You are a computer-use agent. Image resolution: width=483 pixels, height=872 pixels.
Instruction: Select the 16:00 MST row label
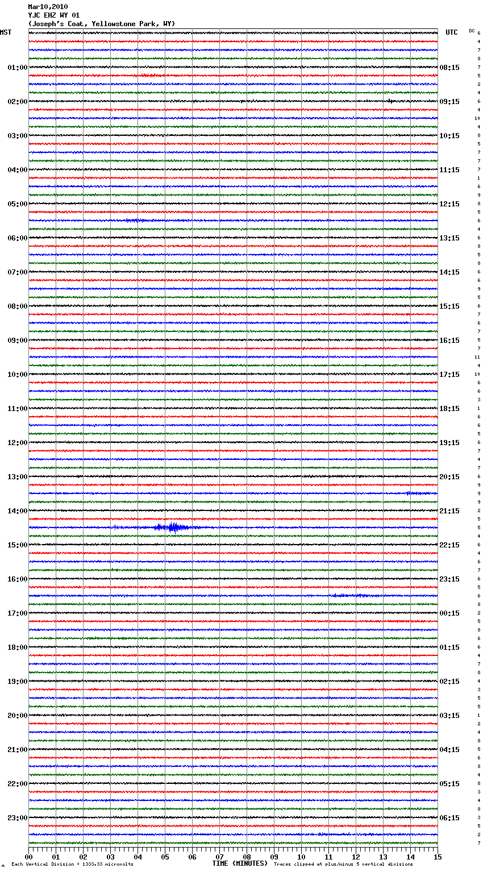pyautogui.click(x=18, y=579)
